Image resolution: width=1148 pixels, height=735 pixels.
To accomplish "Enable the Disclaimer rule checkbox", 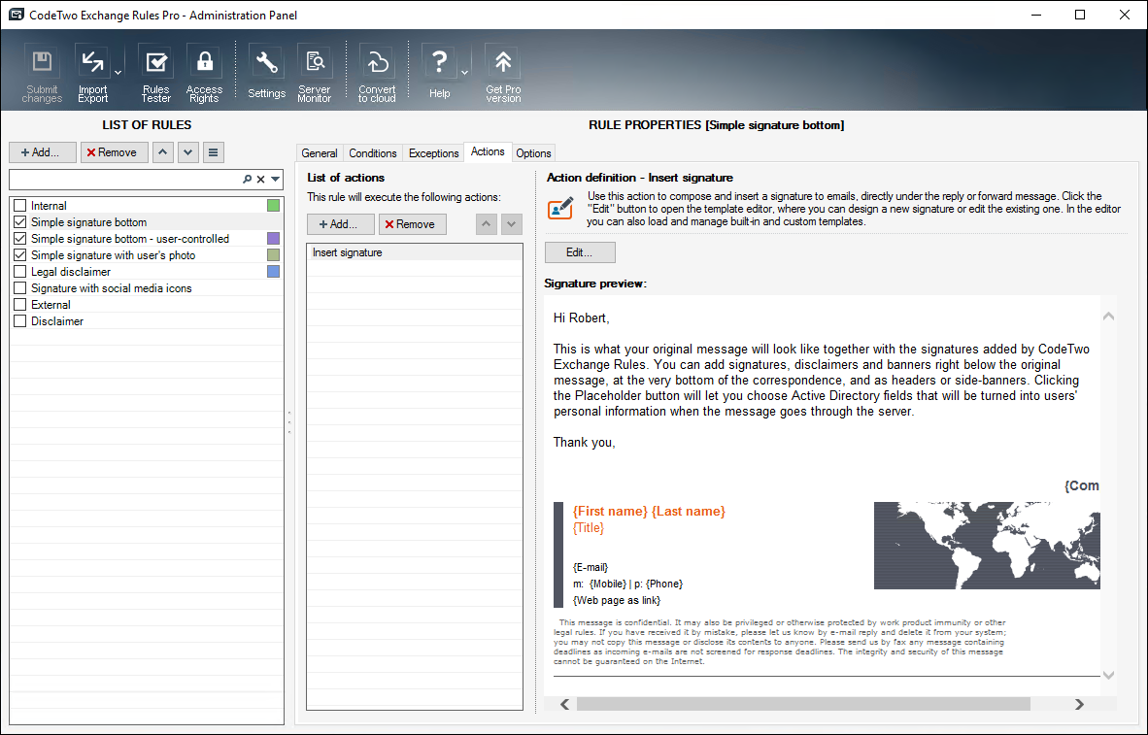I will 19,320.
